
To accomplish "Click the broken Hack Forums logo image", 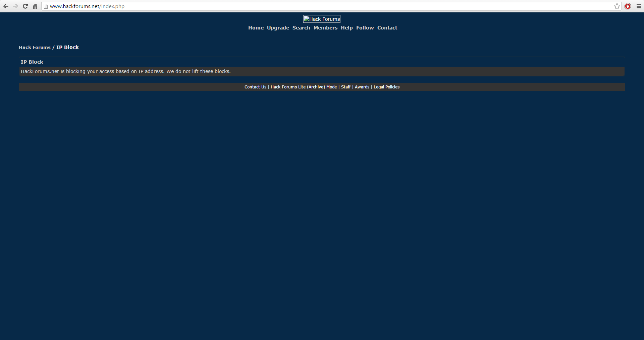I will (x=322, y=19).
